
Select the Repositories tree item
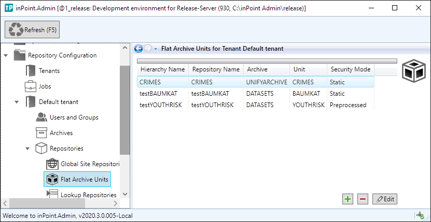[x=66, y=149]
